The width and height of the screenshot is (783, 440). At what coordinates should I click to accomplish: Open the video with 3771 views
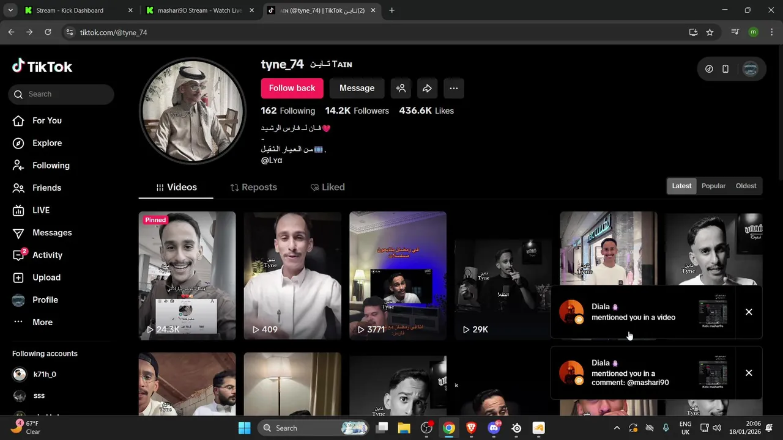click(398, 276)
